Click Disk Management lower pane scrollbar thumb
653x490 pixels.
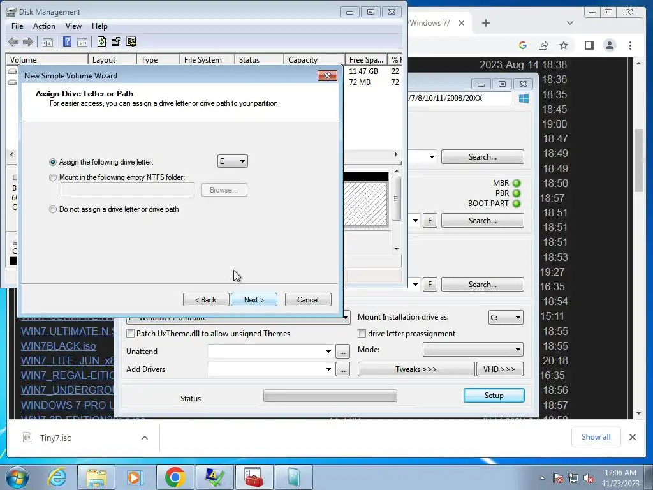coord(397,198)
